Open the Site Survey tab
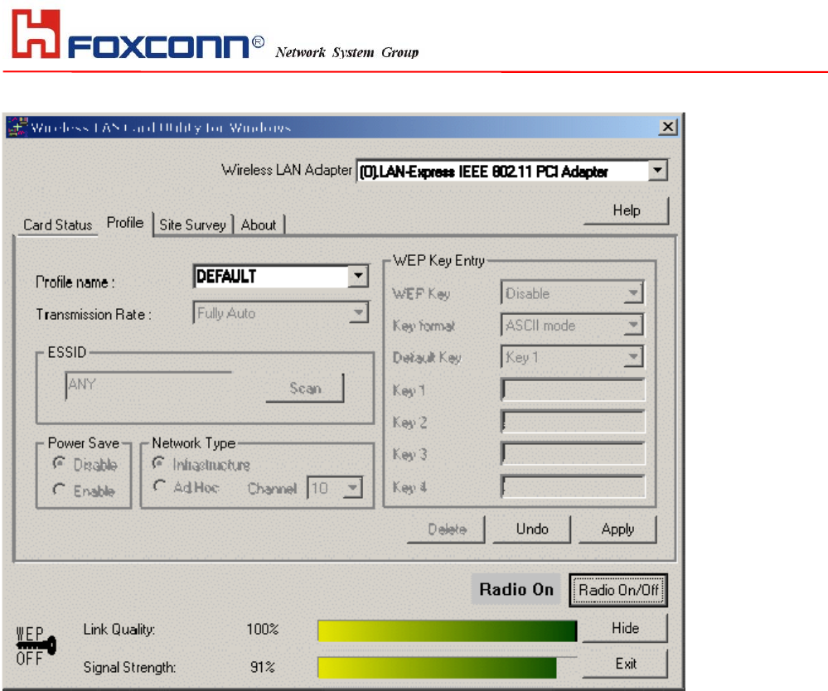828x691 pixels. click(193, 225)
